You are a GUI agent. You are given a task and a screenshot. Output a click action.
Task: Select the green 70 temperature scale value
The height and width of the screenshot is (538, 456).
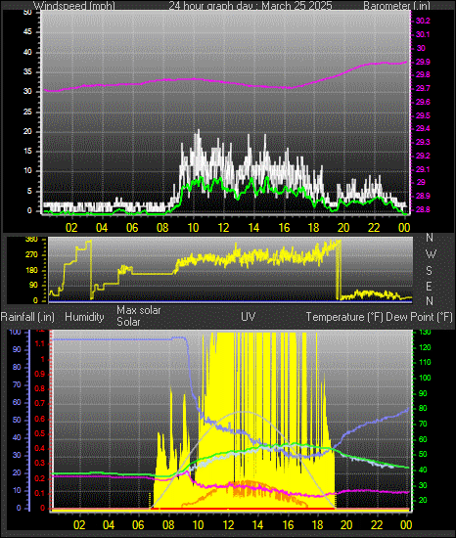click(x=423, y=425)
